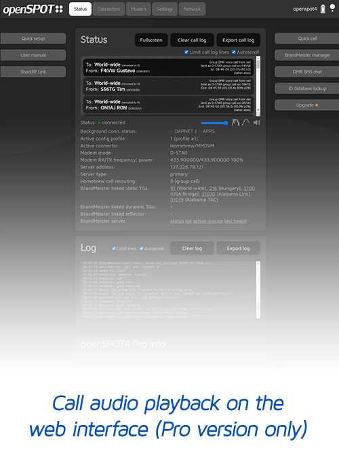Select call entry from ON1AJ RON
The width and height of the screenshot is (339, 463).
[x=168, y=105]
